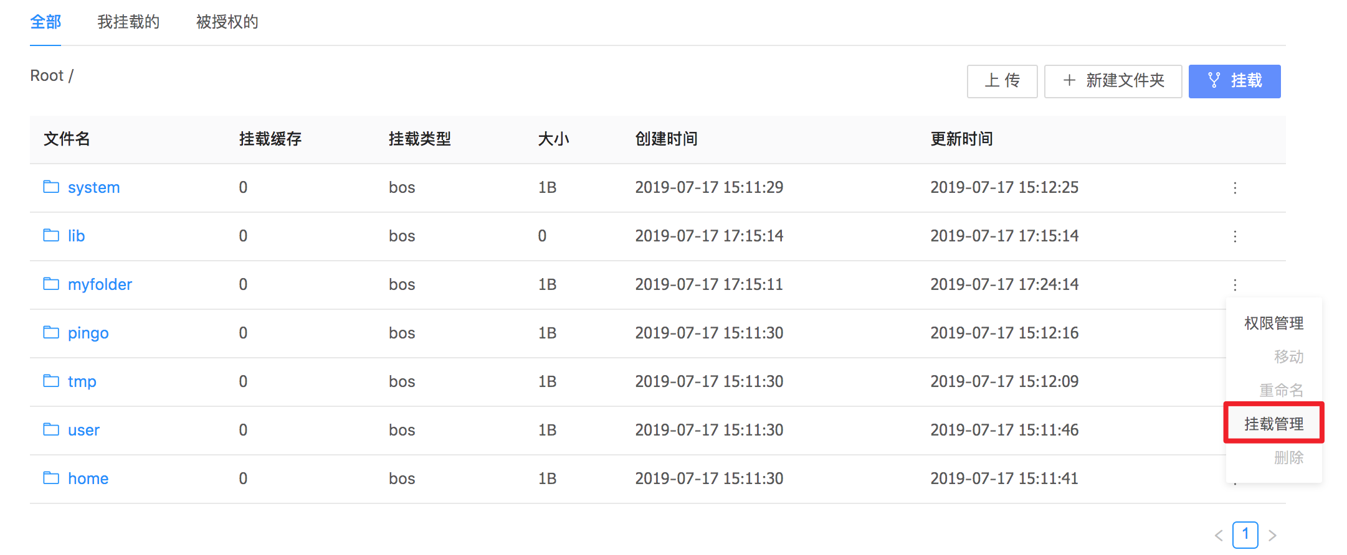Viewport: 1347px width, 555px height.
Task: Switch to the 我挂载的 tab
Action: tap(128, 22)
